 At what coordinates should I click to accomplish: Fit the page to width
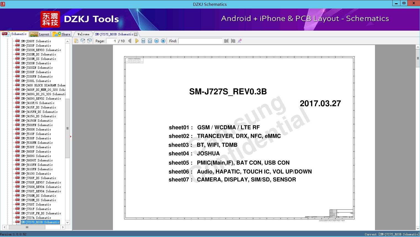143,41
